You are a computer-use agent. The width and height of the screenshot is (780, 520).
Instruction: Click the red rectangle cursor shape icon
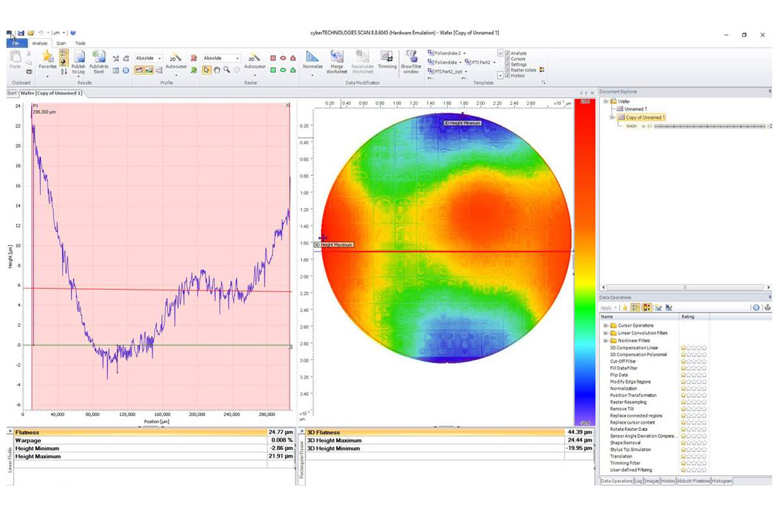[273, 58]
